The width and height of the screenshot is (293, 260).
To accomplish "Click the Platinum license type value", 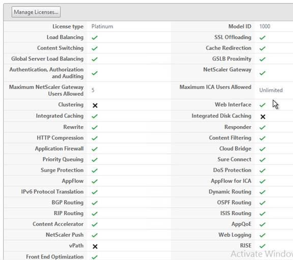I will [102, 26].
